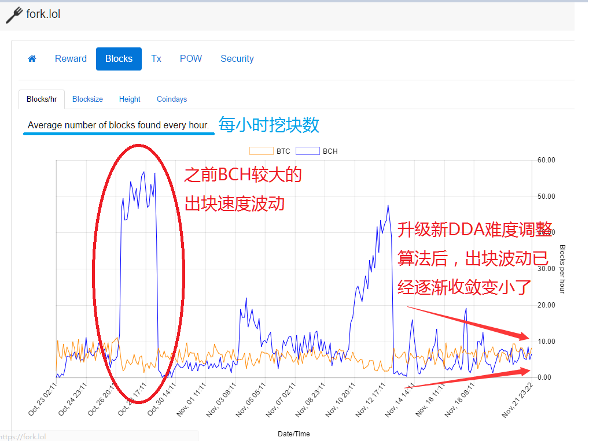Go to the home icon tab
The width and height of the screenshot is (589, 441).
coord(32,58)
